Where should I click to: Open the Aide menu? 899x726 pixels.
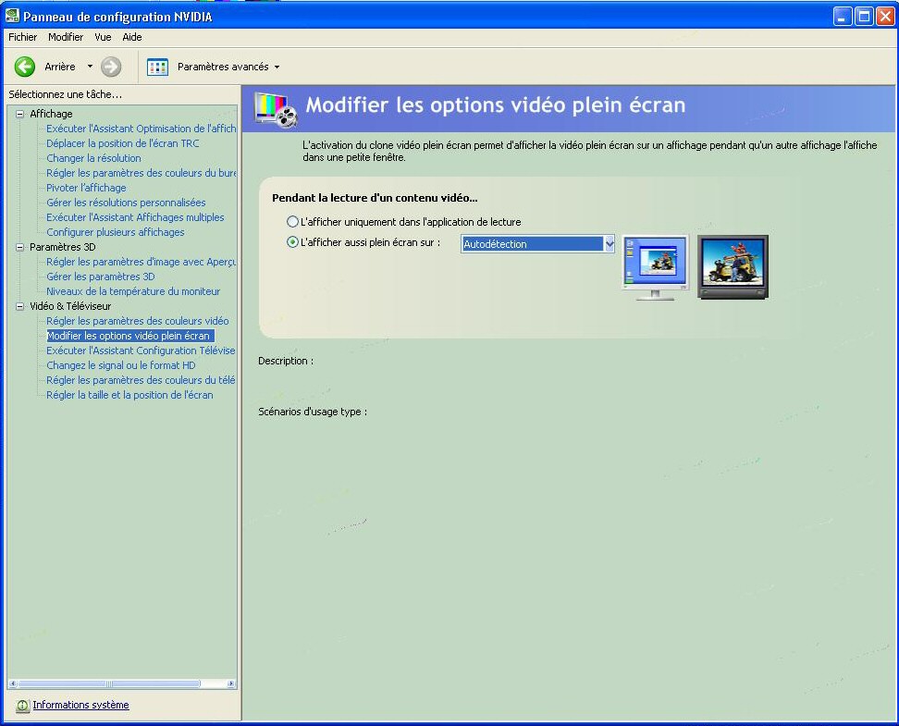132,37
